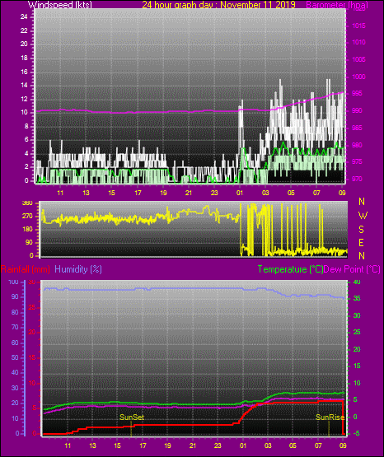Click the SunRise marker label

coord(330,417)
